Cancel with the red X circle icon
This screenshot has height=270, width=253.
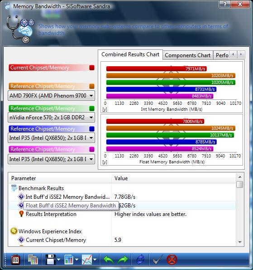[172, 260]
